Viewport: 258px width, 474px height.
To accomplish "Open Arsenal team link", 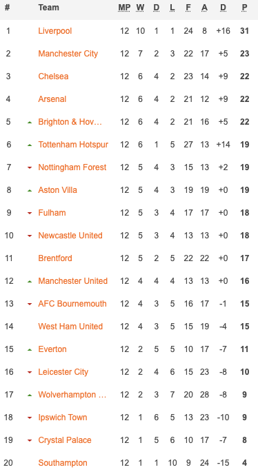I will [x=52, y=99].
